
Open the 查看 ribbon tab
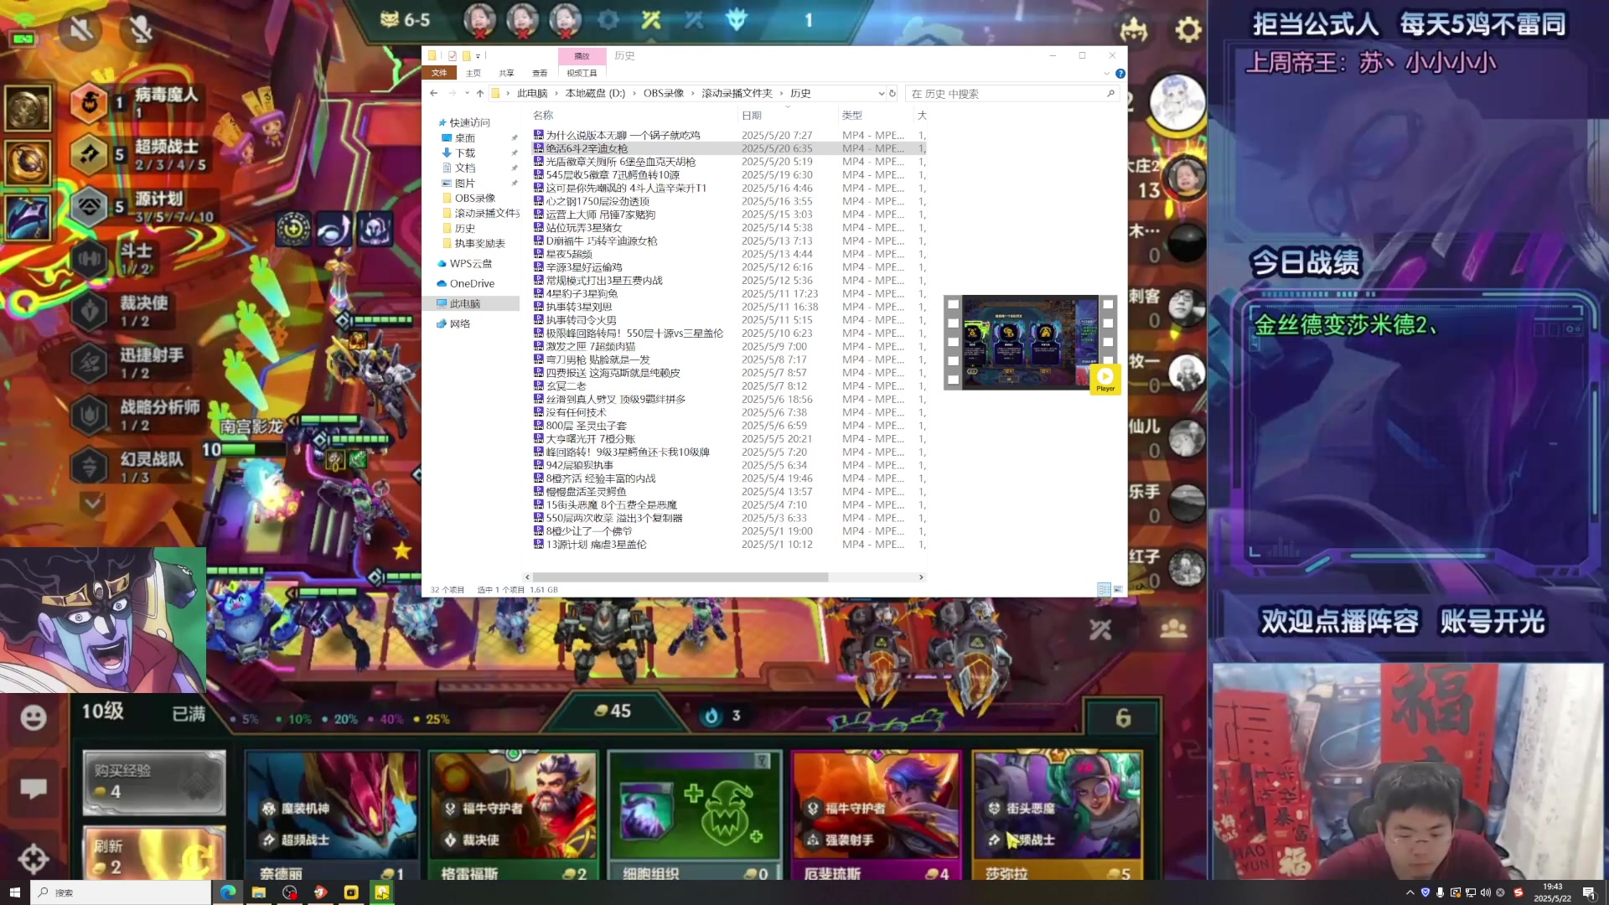540,73
